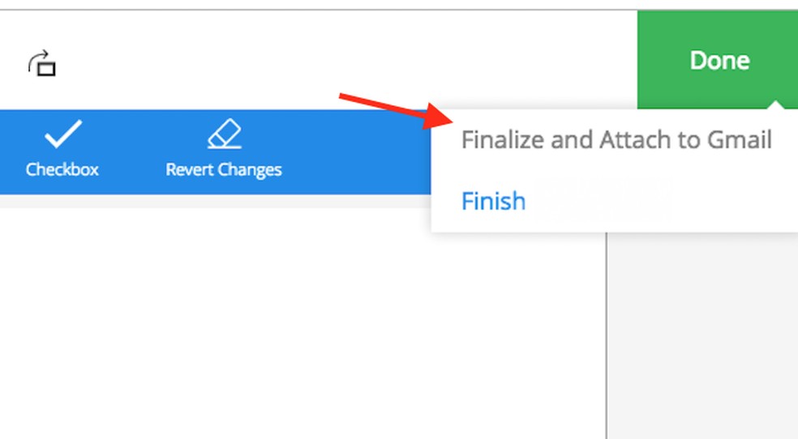Viewport: 798px width, 439px height.
Task: Click the Revert Changes text label
Action: pos(224,170)
